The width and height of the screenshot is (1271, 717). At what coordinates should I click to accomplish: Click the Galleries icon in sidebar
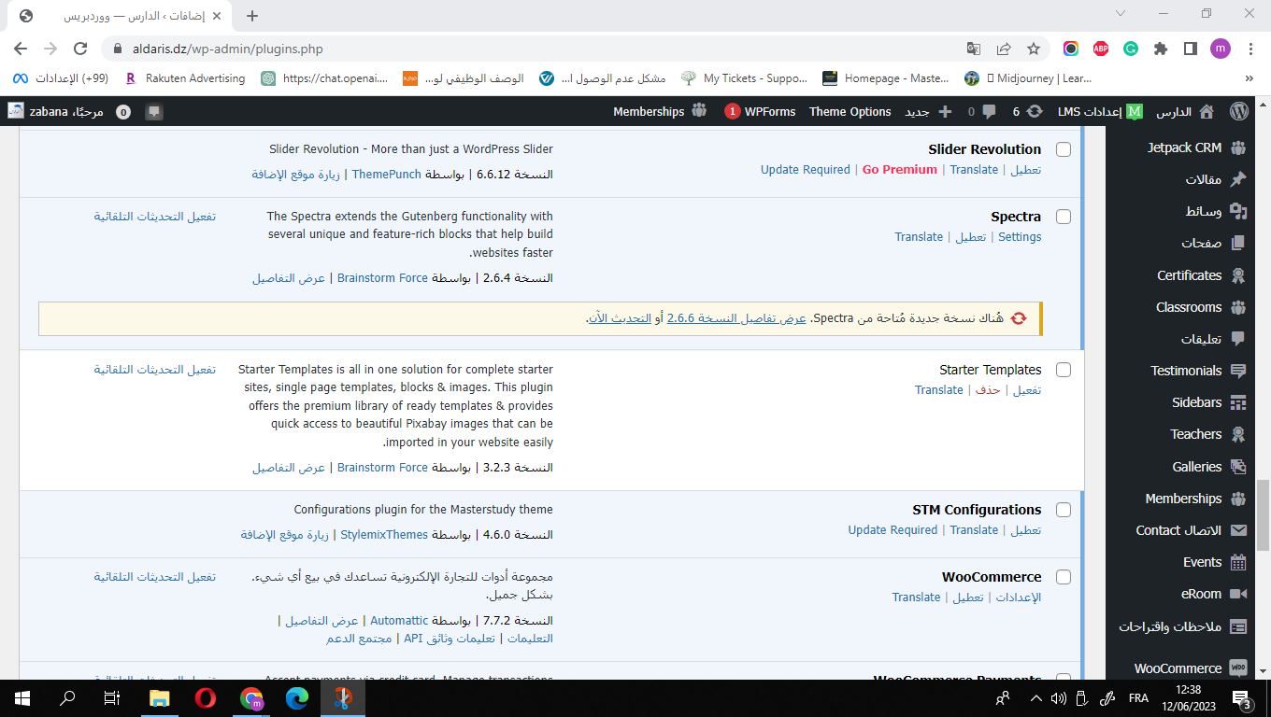pos(1238,467)
